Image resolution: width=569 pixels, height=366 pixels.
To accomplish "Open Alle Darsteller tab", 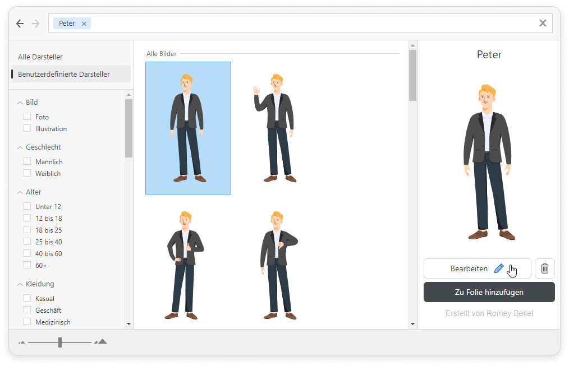I will coord(40,57).
